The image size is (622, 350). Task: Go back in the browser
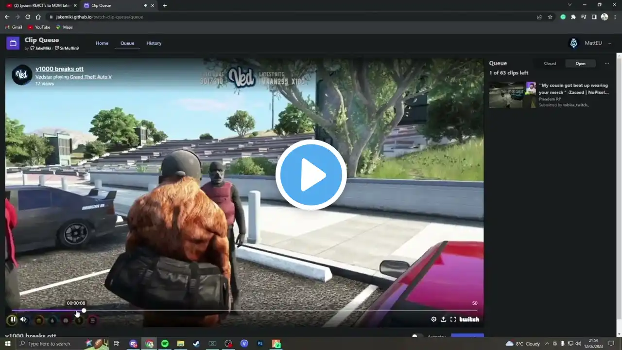tap(7, 17)
